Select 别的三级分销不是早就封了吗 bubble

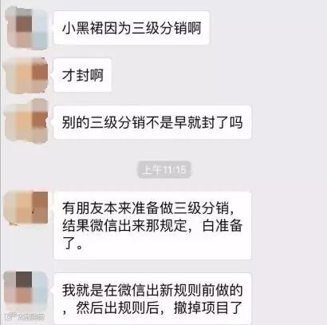(x=152, y=122)
